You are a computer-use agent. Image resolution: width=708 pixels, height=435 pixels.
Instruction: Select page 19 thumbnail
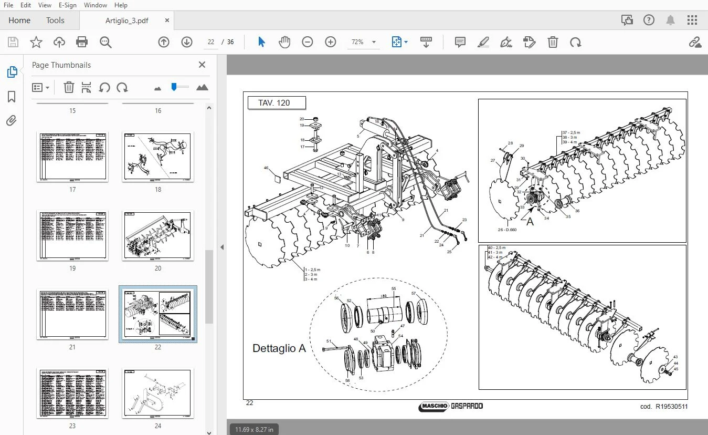[x=72, y=236]
